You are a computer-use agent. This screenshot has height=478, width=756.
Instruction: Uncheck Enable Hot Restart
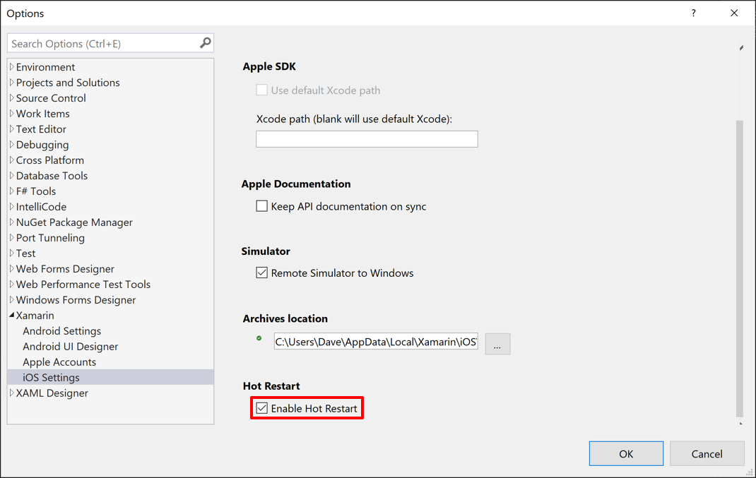click(x=262, y=407)
